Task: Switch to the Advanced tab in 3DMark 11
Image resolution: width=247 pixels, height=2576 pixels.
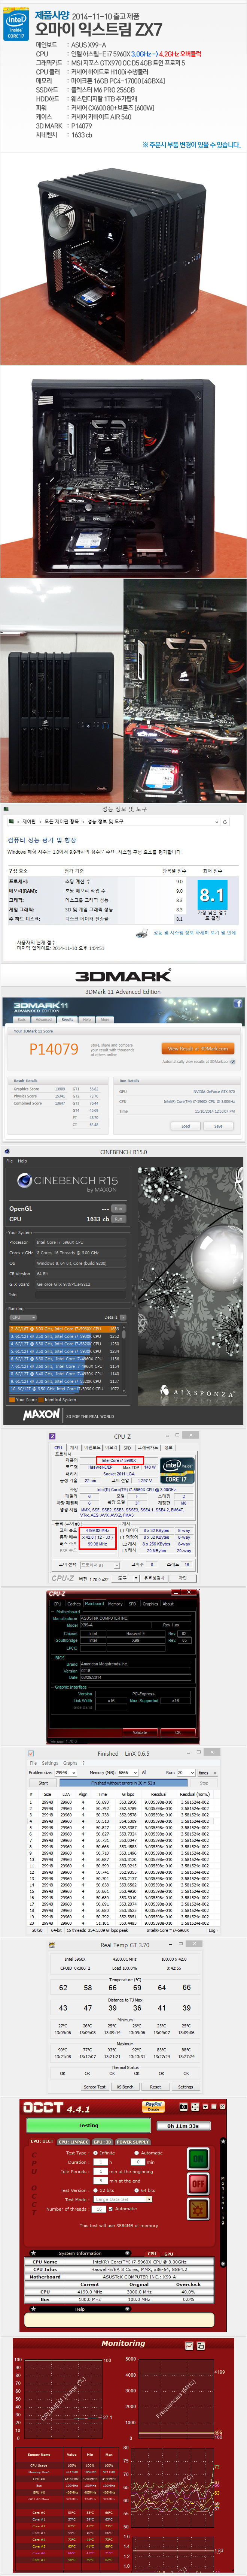Action: coord(44,1020)
